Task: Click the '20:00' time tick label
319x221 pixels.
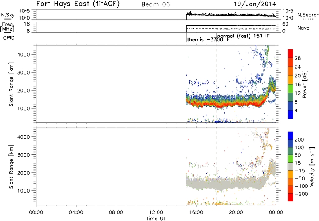Action: click(x=236, y=213)
